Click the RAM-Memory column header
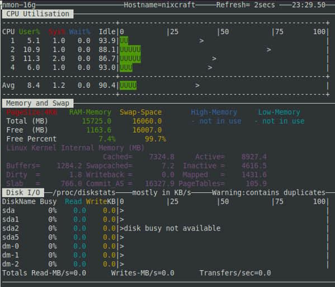335x287 pixels. (x=90, y=112)
